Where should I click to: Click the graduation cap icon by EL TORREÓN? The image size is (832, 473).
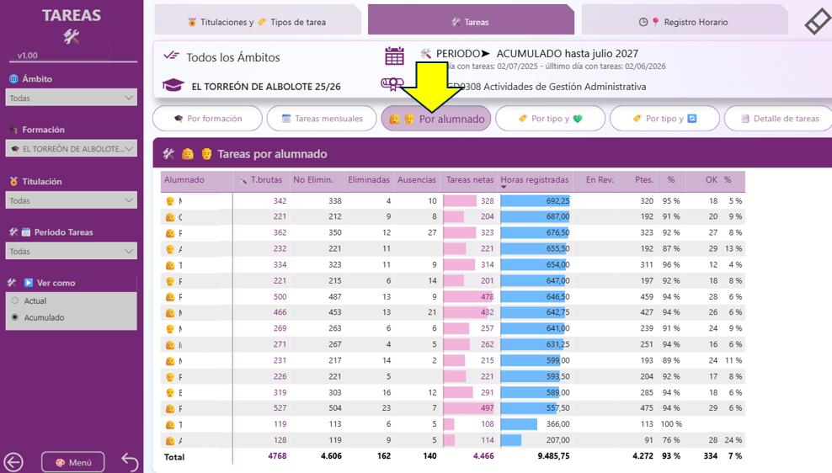(x=173, y=85)
